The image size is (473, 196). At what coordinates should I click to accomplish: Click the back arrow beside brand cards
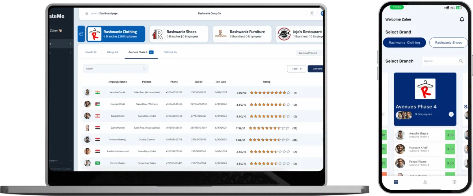click(81, 34)
